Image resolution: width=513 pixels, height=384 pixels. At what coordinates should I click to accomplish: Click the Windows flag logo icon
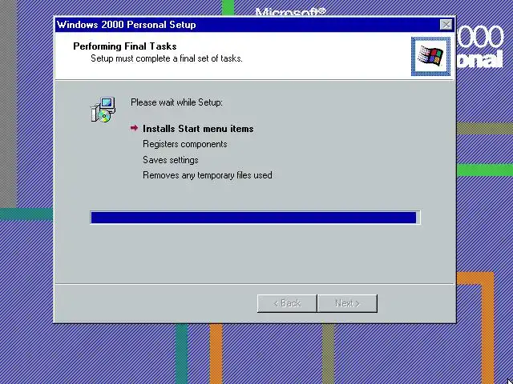pyautogui.click(x=431, y=56)
